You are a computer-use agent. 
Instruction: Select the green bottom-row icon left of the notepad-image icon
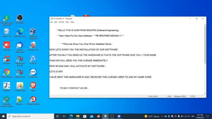7,101
